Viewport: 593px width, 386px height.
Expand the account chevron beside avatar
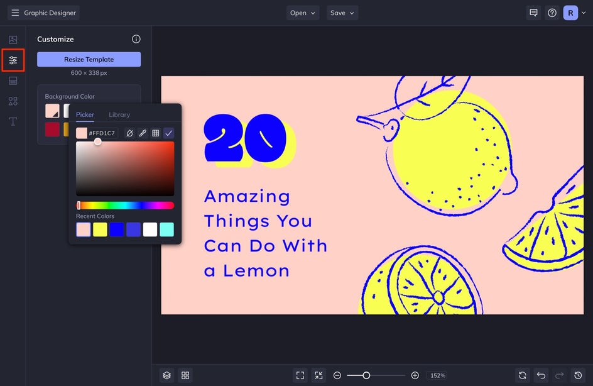584,13
